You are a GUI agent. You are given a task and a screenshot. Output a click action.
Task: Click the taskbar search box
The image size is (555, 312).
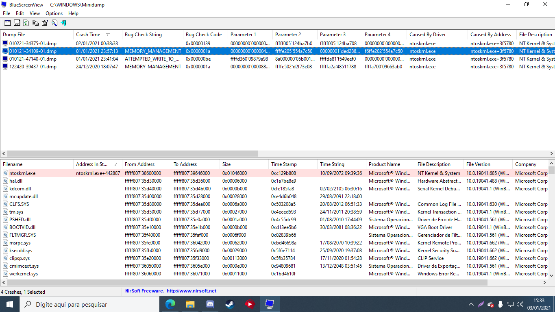(89, 304)
